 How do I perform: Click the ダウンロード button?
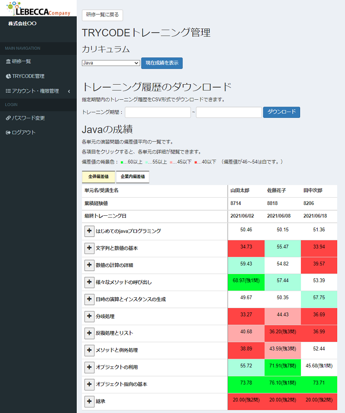281,112
